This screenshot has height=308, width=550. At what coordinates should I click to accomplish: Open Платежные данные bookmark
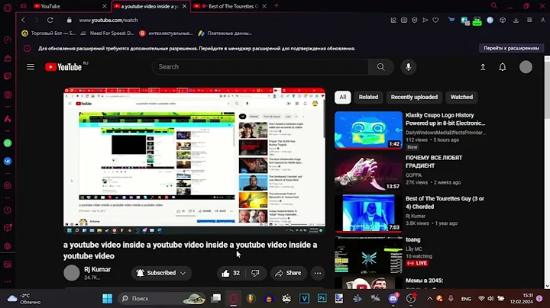[x=225, y=34]
